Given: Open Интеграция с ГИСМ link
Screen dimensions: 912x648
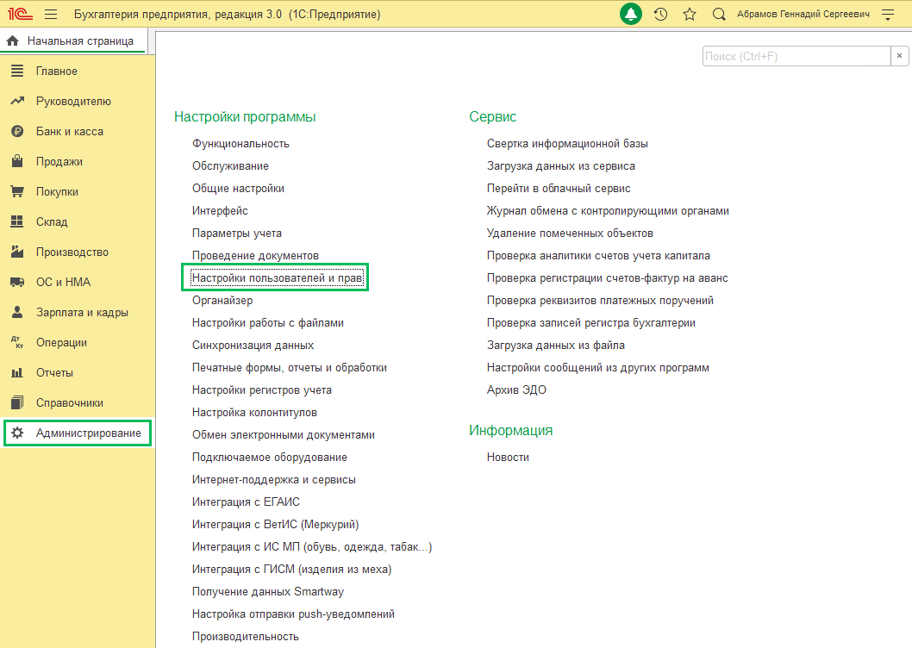Looking at the screenshot, I should tap(291, 570).
